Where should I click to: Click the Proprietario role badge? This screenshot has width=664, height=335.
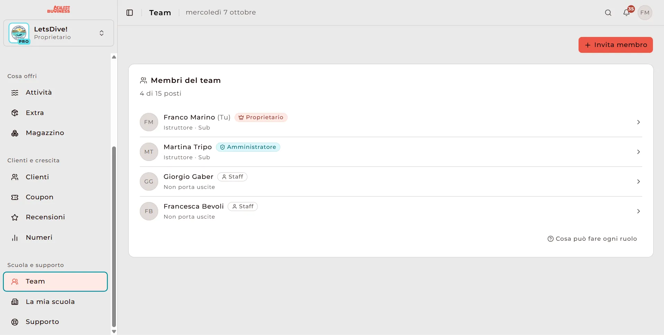coord(261,117)
